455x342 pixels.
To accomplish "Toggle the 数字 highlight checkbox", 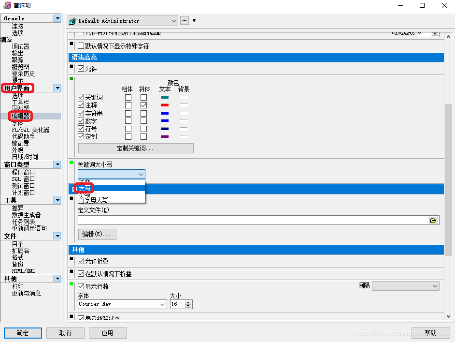I will coord(81,120).
